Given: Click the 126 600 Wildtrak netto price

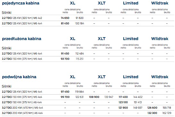Looking at the screenshot, I should pos(152,108).
